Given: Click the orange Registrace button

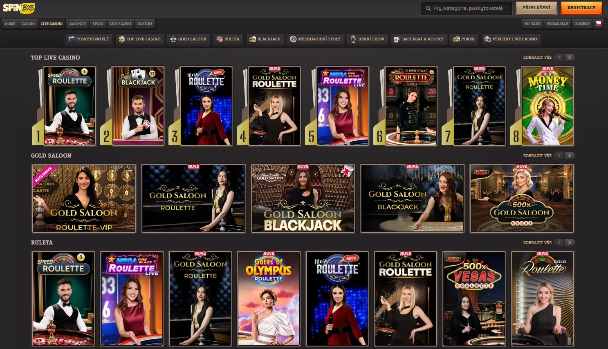Looking at the screenshot, I should point(581,8).
